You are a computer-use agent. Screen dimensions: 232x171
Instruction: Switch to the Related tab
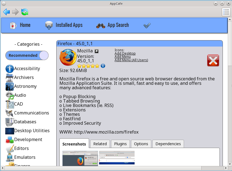[x=100, y=144]
